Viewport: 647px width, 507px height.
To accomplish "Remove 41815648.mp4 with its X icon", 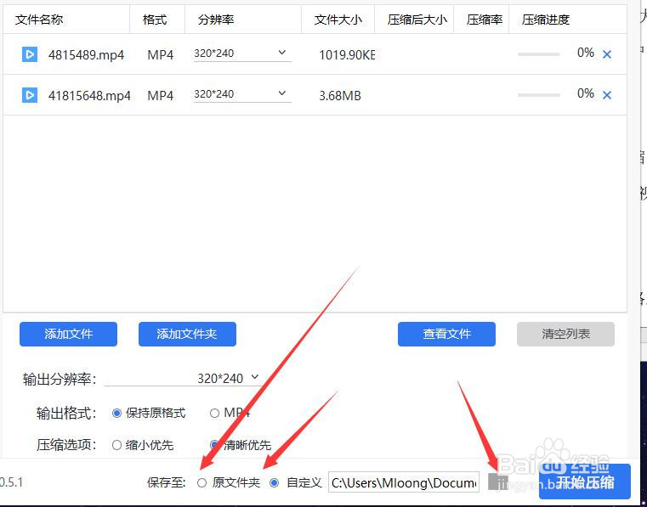I will (606, 95).
